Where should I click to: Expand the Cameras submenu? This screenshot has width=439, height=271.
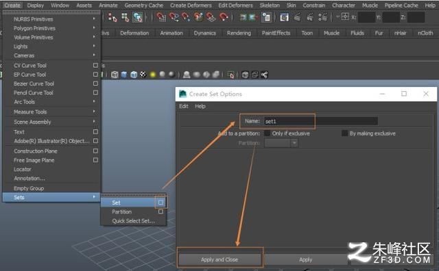point(51,55)
